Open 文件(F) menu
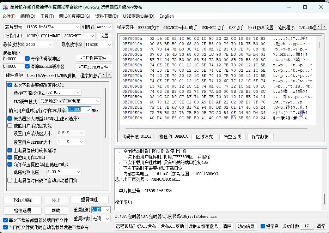The height and width of the screenshot is (233, 329). 9,16
